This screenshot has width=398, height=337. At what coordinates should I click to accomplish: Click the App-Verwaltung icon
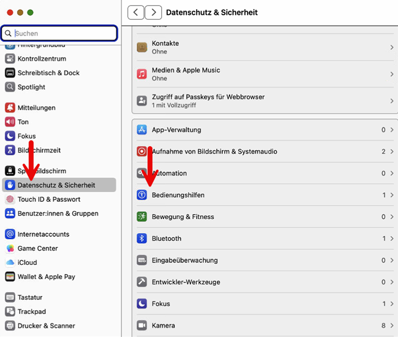[x=142, y=130]
